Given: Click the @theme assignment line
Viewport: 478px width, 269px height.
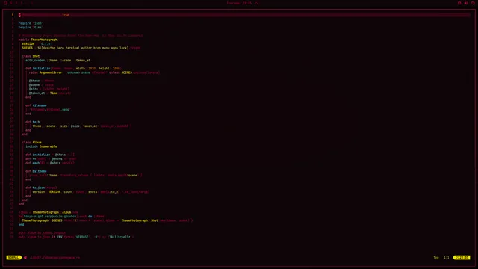Looking at the screenshot, I should (x=42, y=81).
